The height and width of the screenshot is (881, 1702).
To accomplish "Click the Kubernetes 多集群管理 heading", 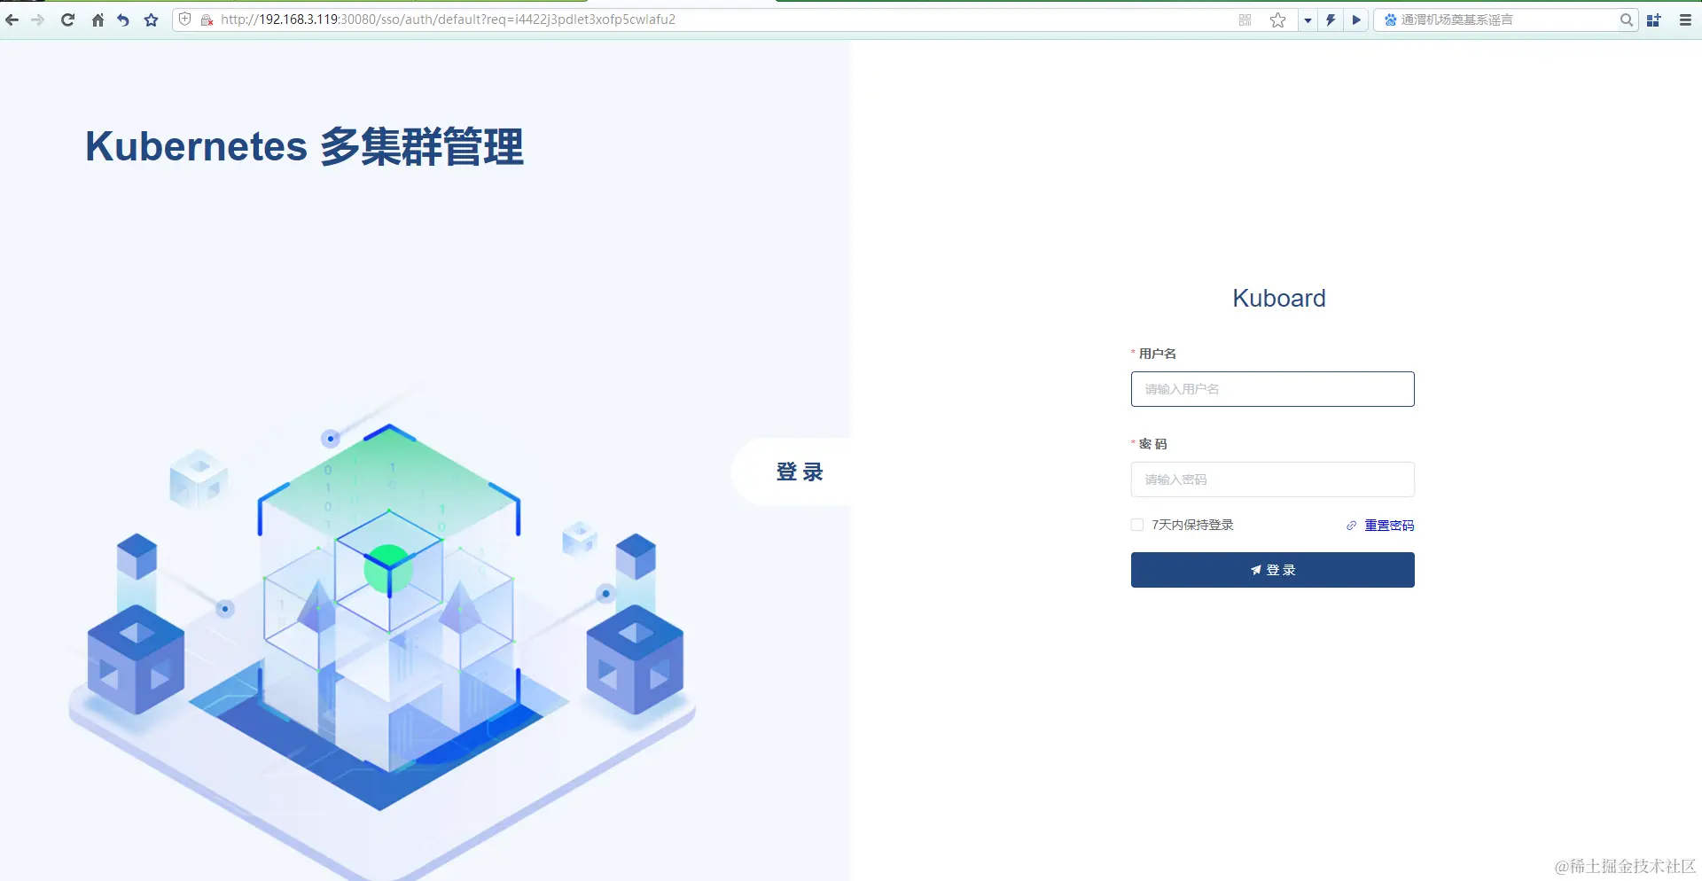I will click(305, 147).
